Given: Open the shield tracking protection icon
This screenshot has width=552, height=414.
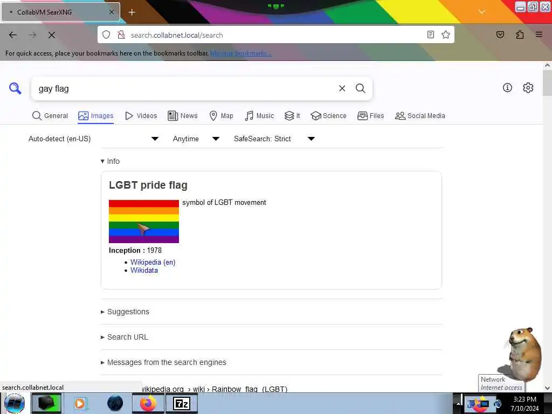Looking at the screenshot, I should tap(106, 35).
